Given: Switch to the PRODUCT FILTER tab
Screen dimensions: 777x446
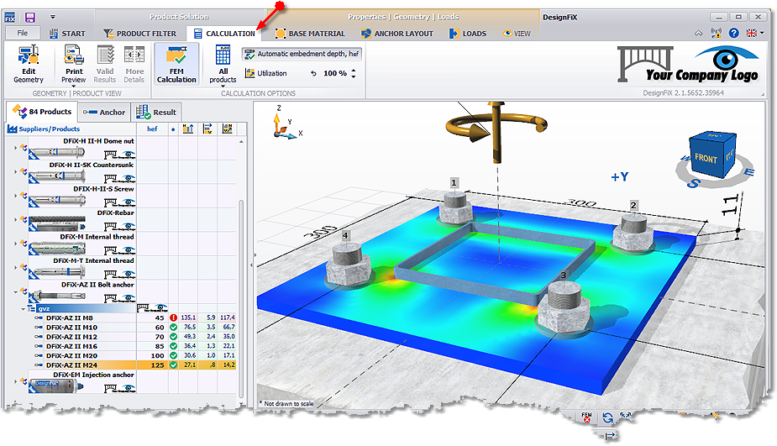Looking at the screenshot, I should click(139, 34).
